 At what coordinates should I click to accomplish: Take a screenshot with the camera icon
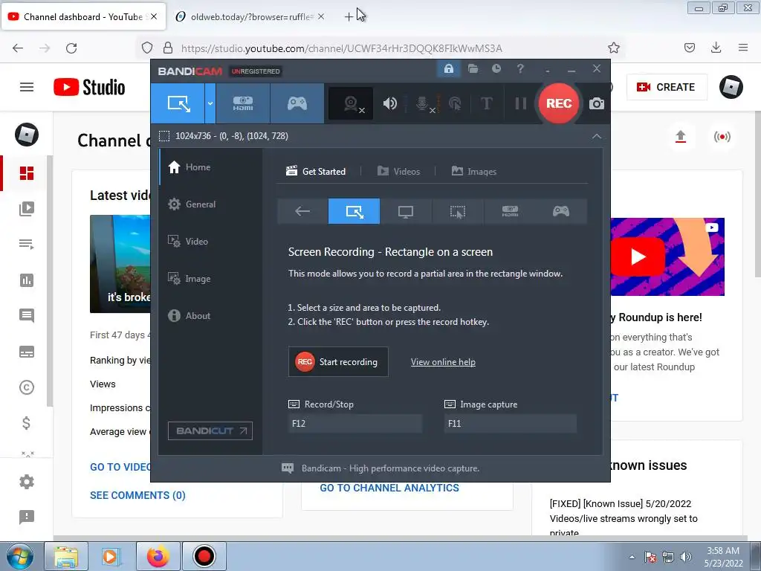click(597, 103)
